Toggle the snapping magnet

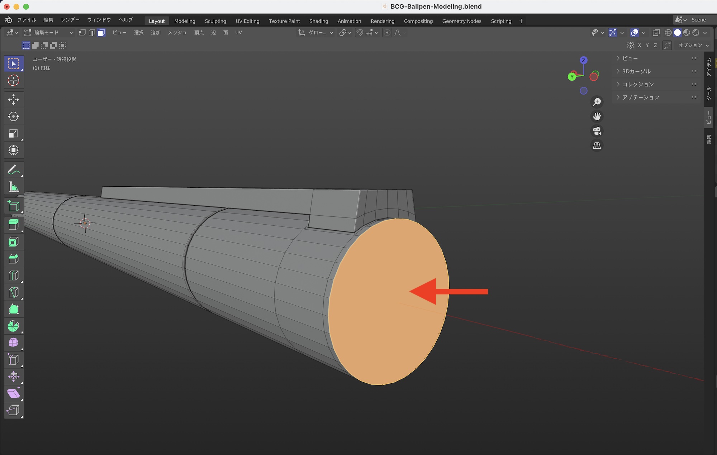click(x=359, y=33)
